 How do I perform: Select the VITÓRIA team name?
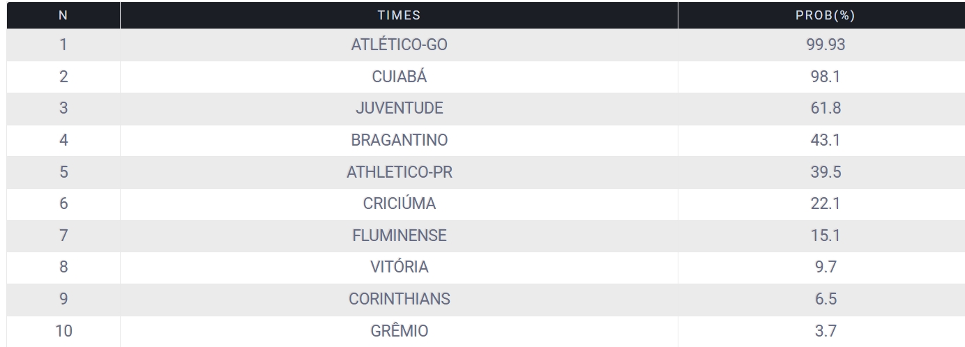click(399, 268)
